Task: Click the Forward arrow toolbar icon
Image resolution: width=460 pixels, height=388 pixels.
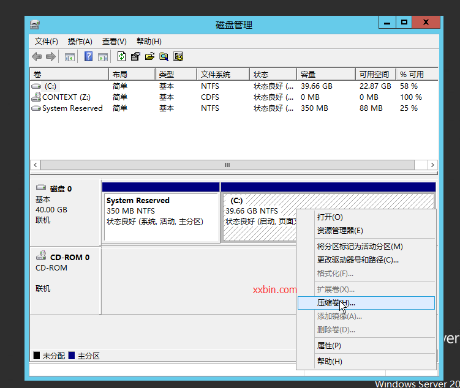Action: click(x=51, y=56)
